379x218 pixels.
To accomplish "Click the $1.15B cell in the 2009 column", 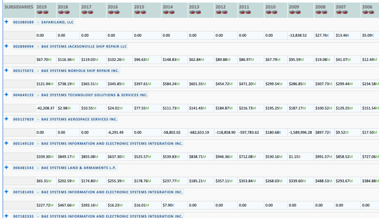I will [300, 157].
